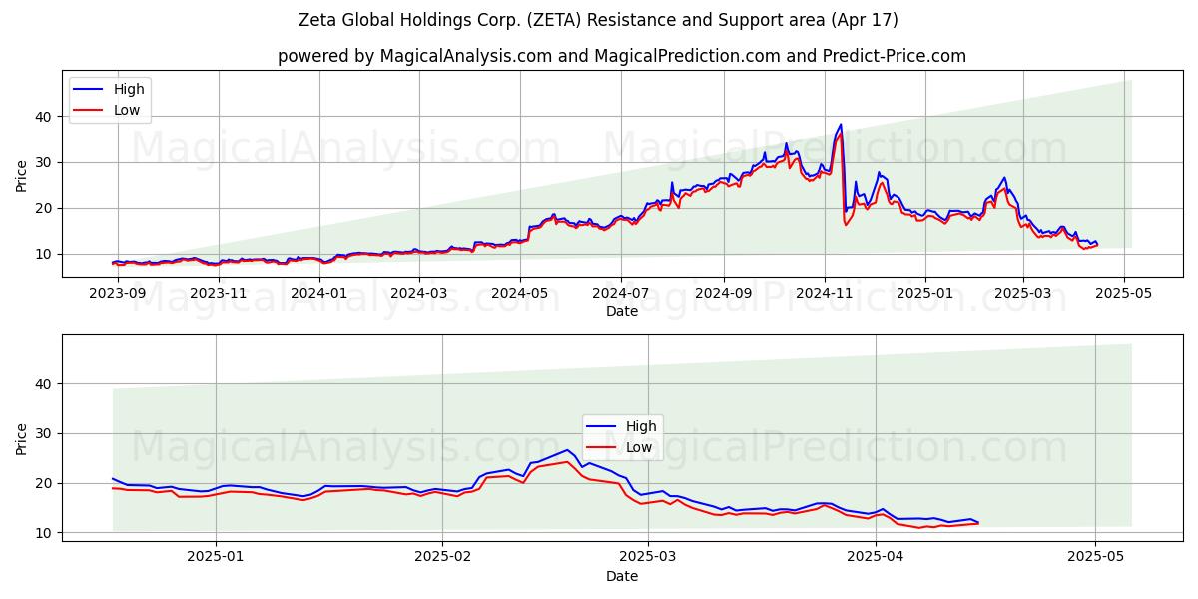Viewport: 1198px width, 599px height.
Task: Click the chart title mentioning Zeta Global Holdings
Action: [x=598, y=20]
